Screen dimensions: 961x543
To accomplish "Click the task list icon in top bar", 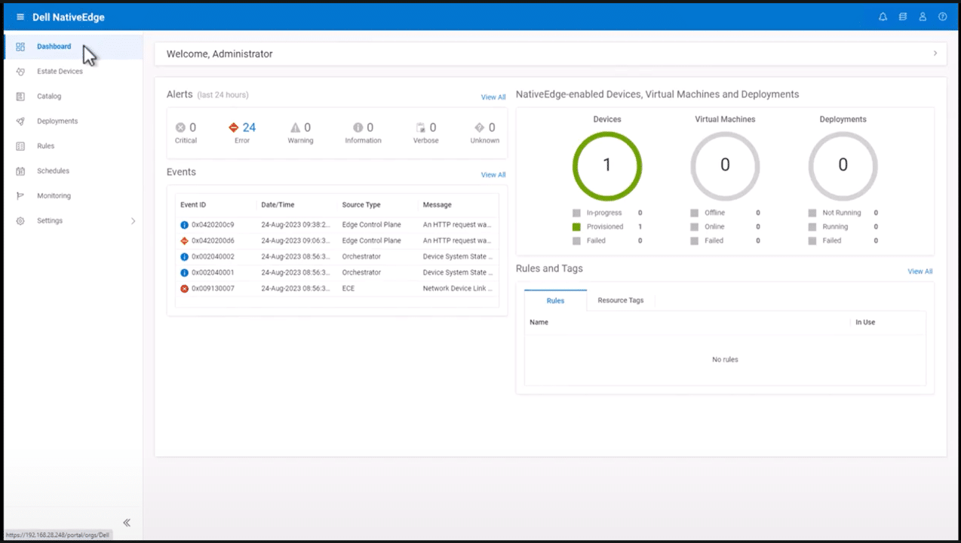I will (x=903, y=17).
